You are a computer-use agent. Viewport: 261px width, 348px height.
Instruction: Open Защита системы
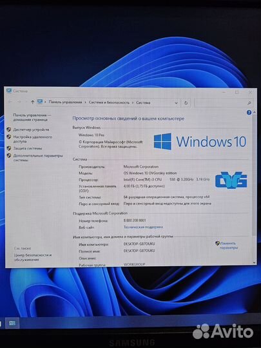click(28, 148)
